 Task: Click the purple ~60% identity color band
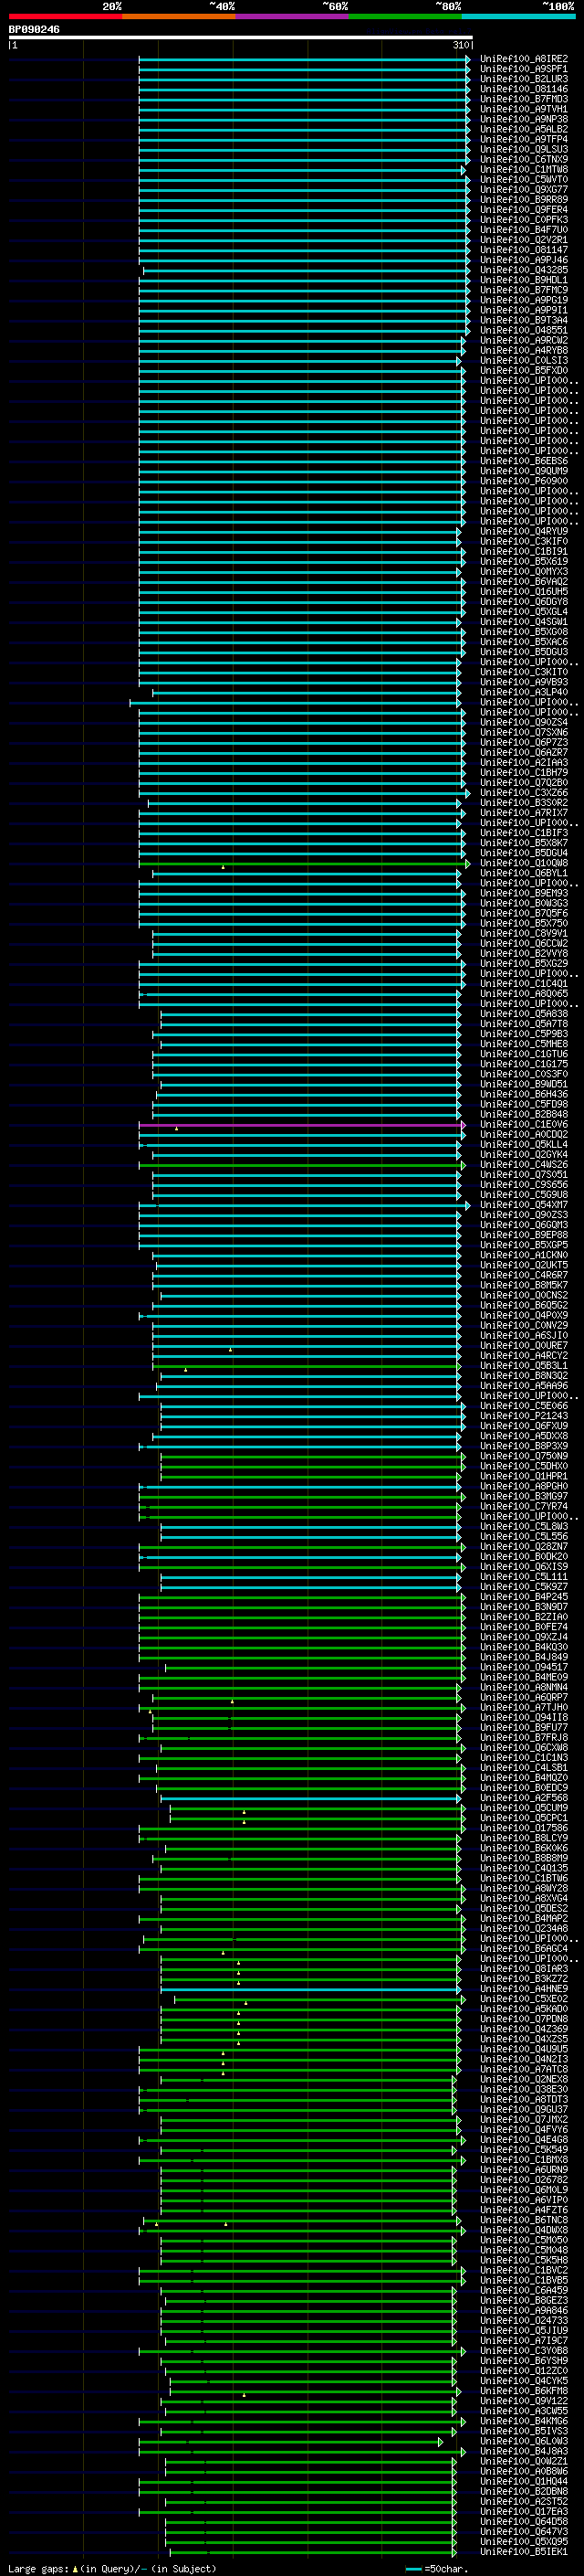(x=293, y=16)
